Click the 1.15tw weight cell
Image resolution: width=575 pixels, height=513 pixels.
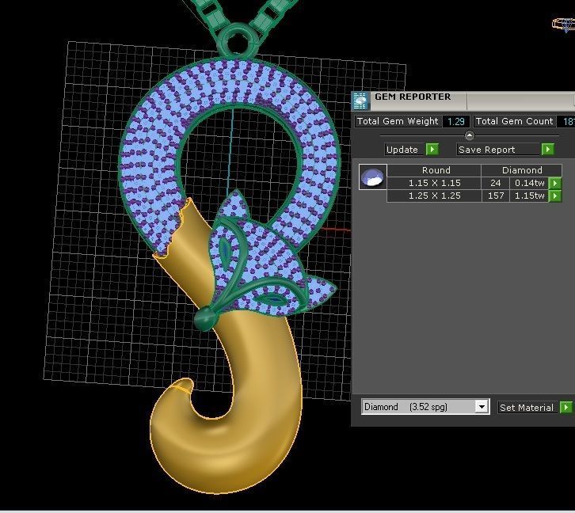529,196
